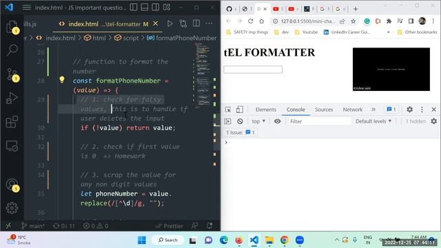
Task: Clear the console
Action: (x=240, y=121)
